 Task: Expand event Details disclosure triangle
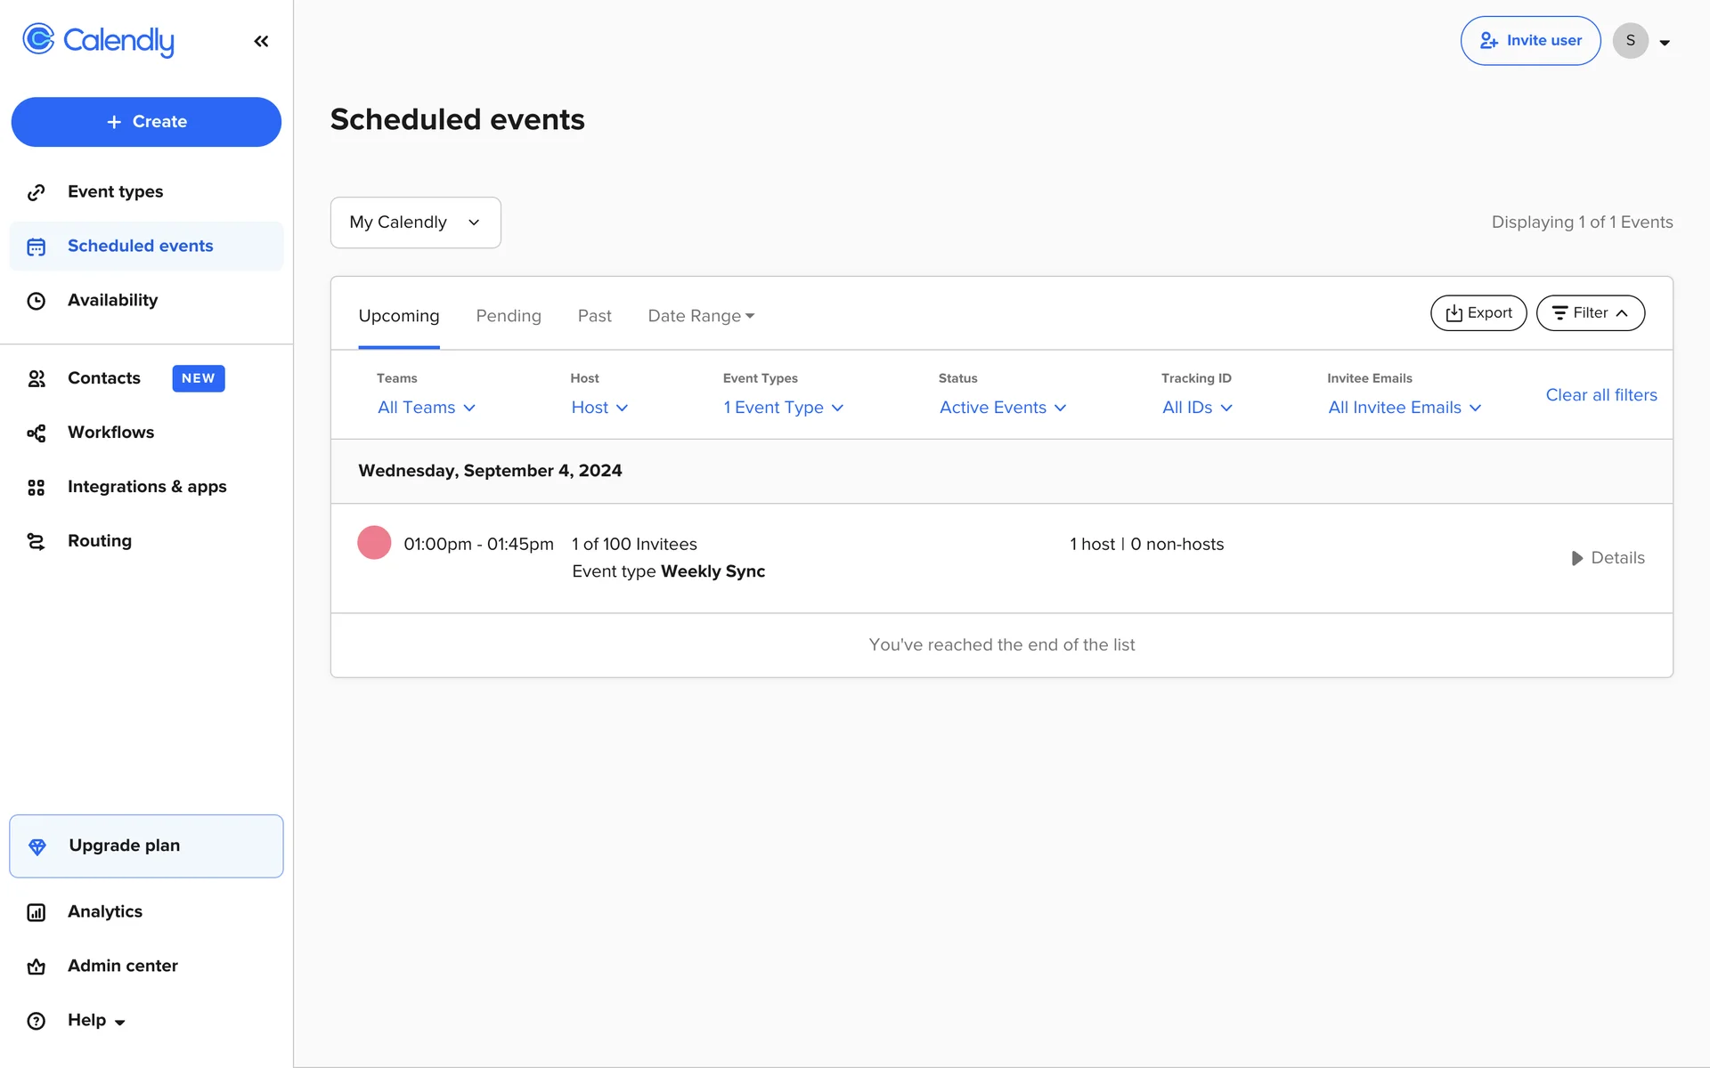pos(1576,558)
